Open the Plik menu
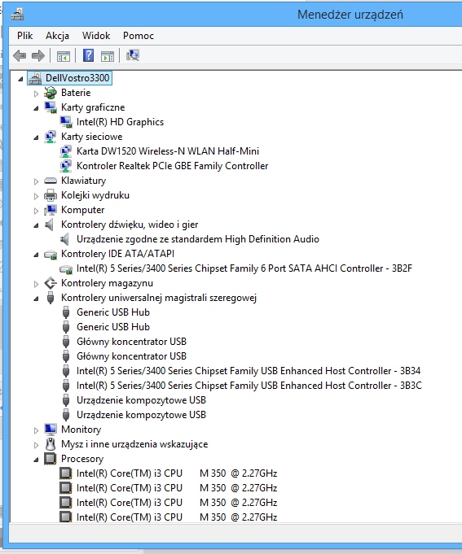Image resolution: width=462 pixels, height=554 pixels. [x=24, y=36]
